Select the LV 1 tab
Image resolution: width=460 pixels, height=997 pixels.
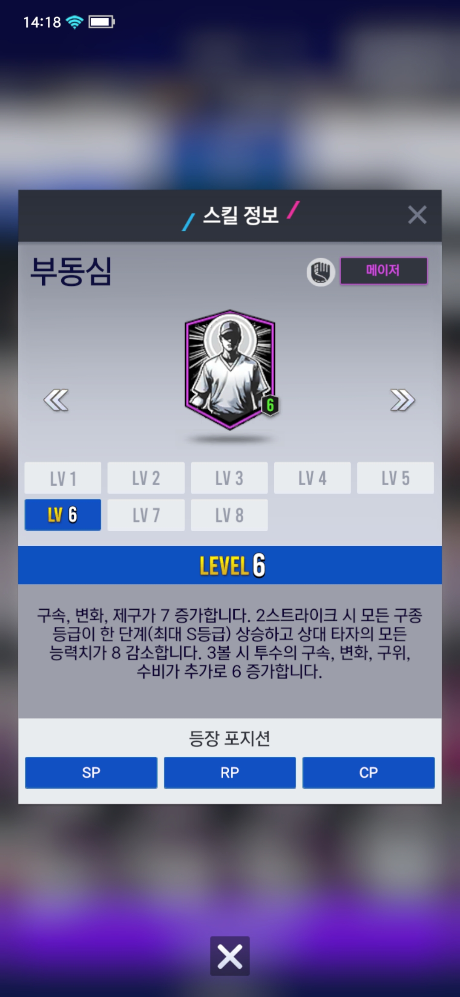[x=63, y=478]
